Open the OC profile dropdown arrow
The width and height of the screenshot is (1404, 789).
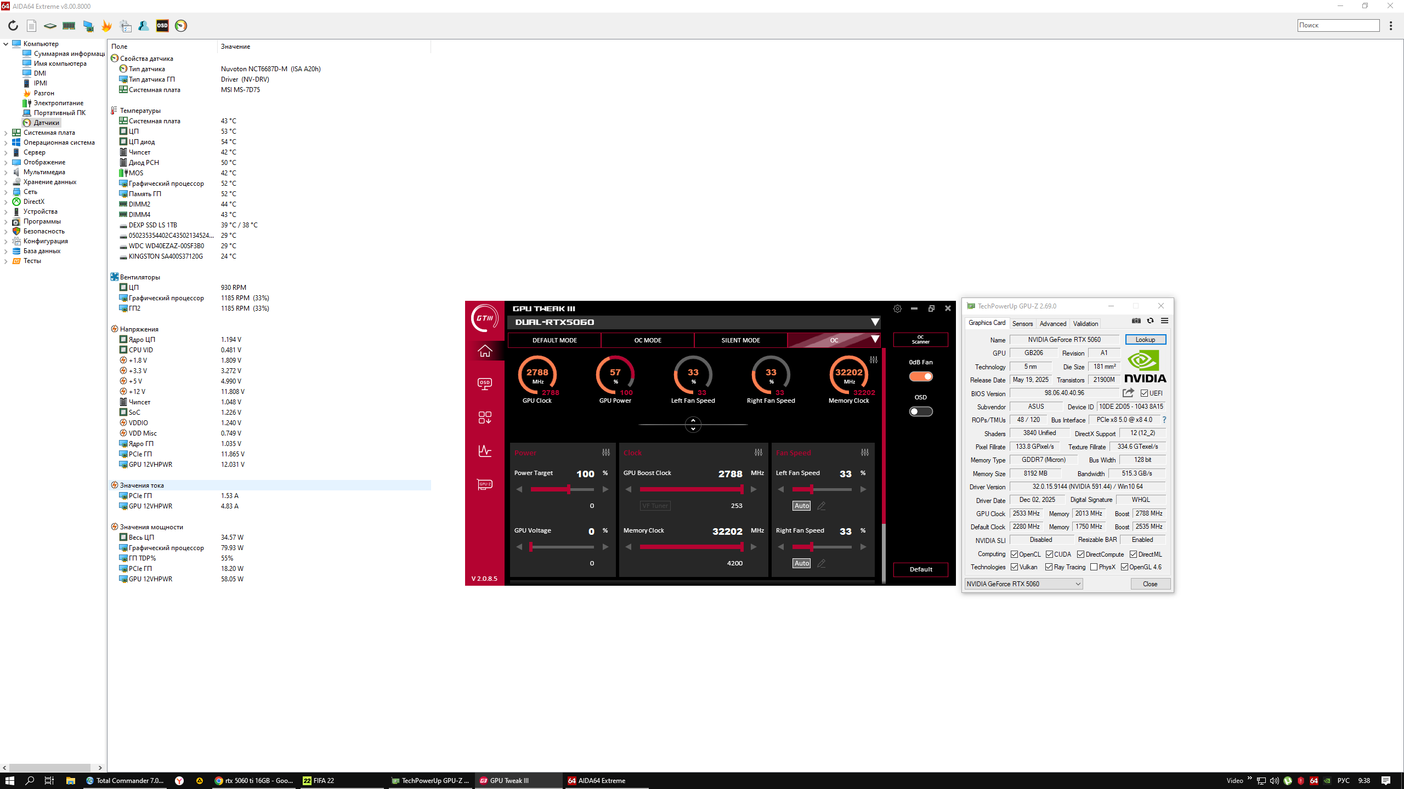pos(875,340)
